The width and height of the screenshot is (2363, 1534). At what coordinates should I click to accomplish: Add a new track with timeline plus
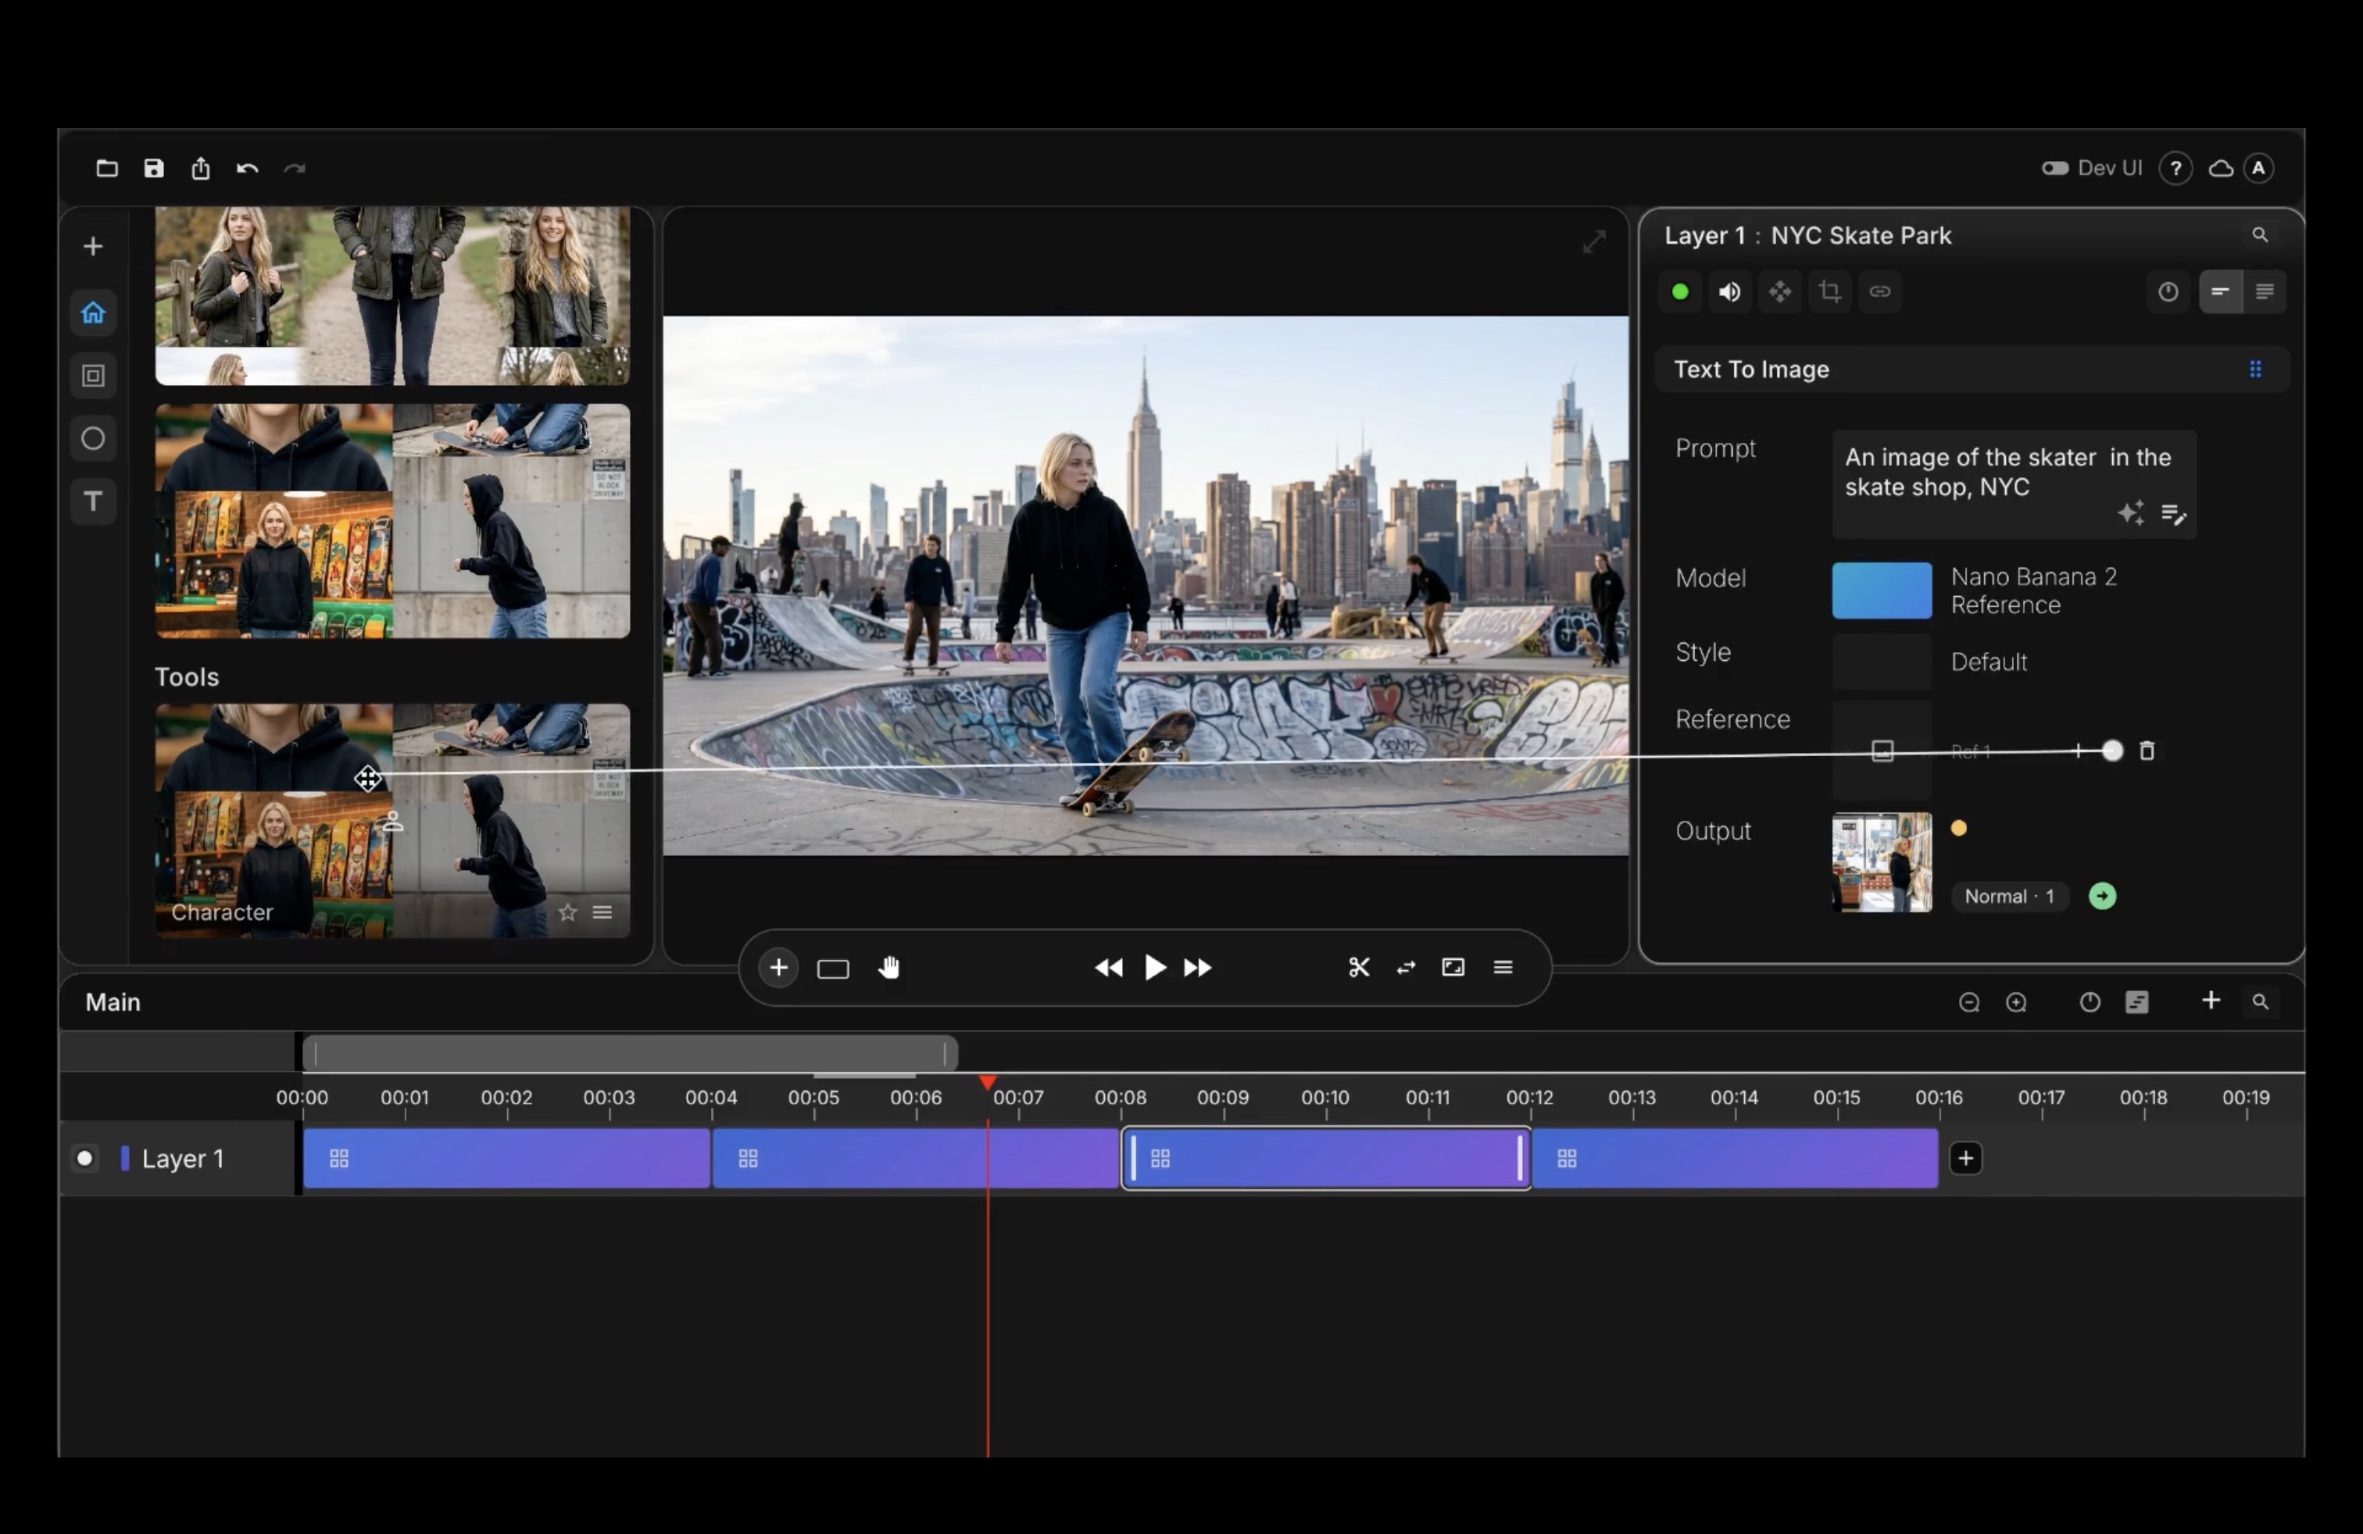[2210, 1001]
